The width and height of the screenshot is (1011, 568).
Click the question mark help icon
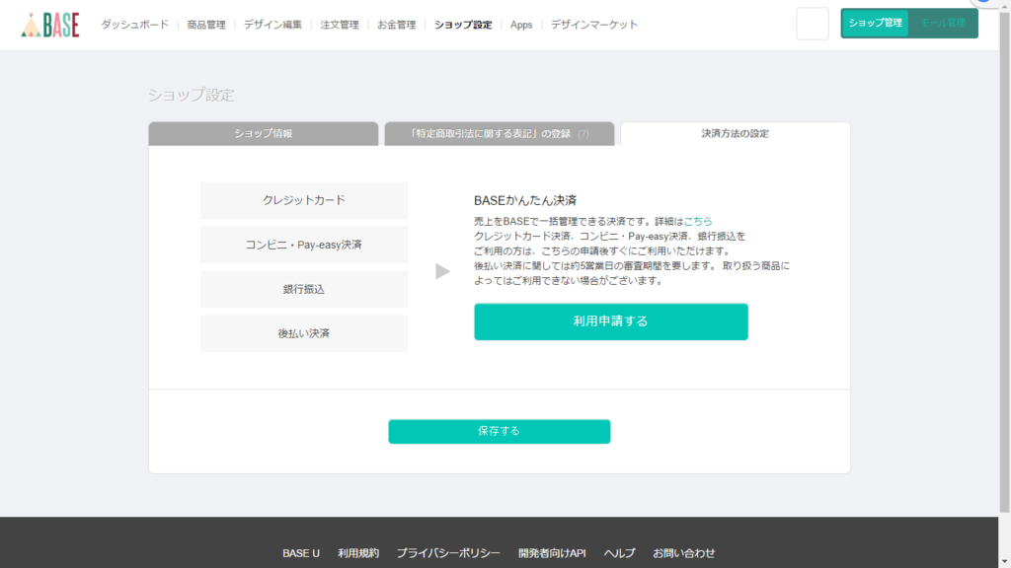[583, 134]
